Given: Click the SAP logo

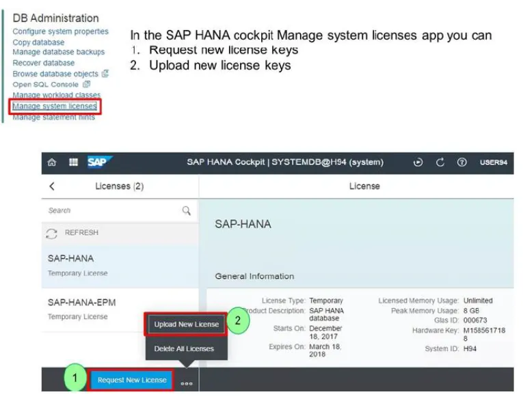Looking at the screenshot, I should (100, 162).
